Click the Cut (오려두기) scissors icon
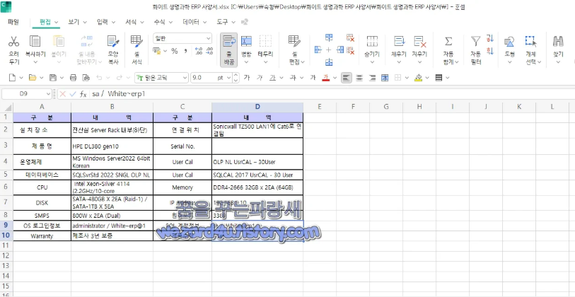575x297 pixels. pos(13,42)
